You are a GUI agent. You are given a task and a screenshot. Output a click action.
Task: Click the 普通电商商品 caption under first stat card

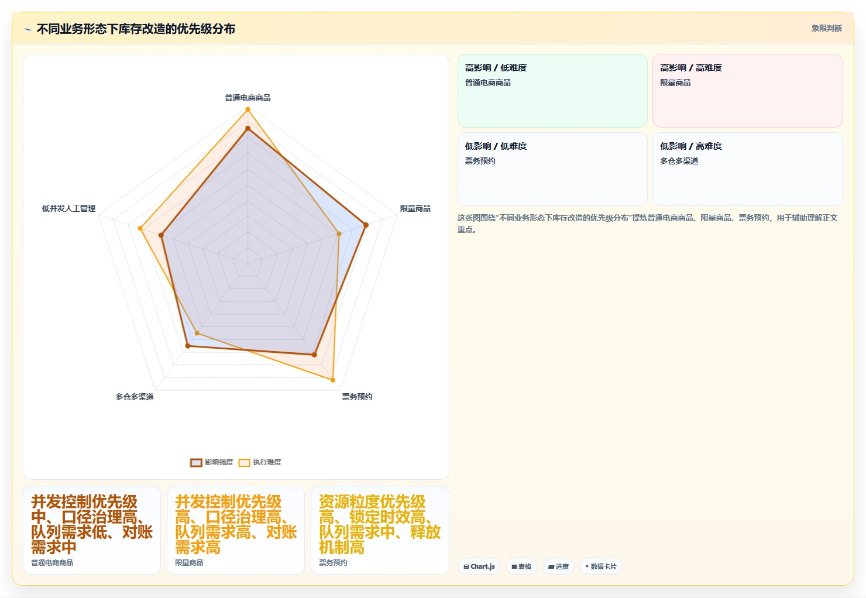tap(52, 562)
